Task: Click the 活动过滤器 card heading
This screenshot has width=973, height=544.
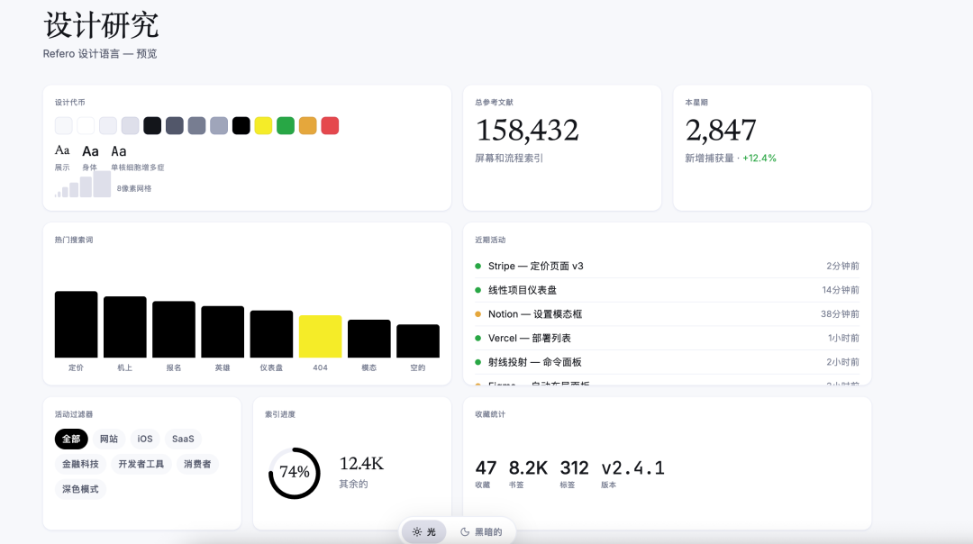Action: (74, 414)
